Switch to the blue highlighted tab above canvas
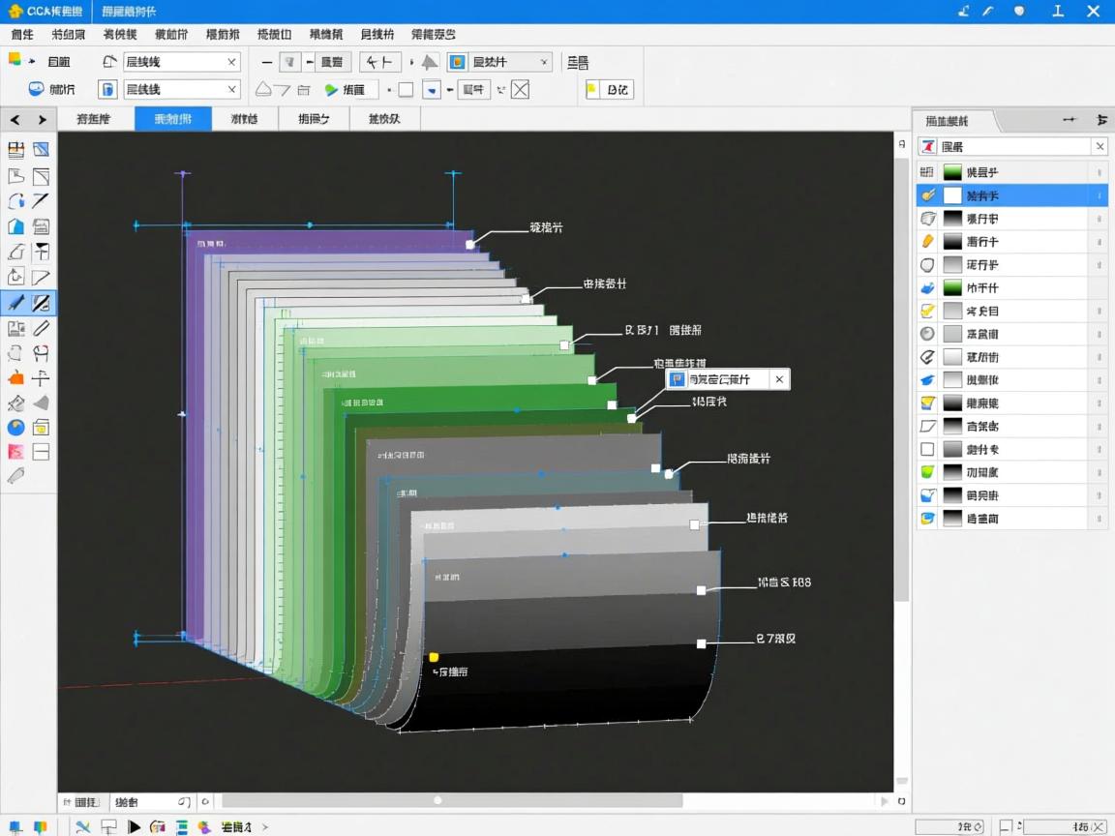This screenshot has height=836, width=1115. coord(172,119)
